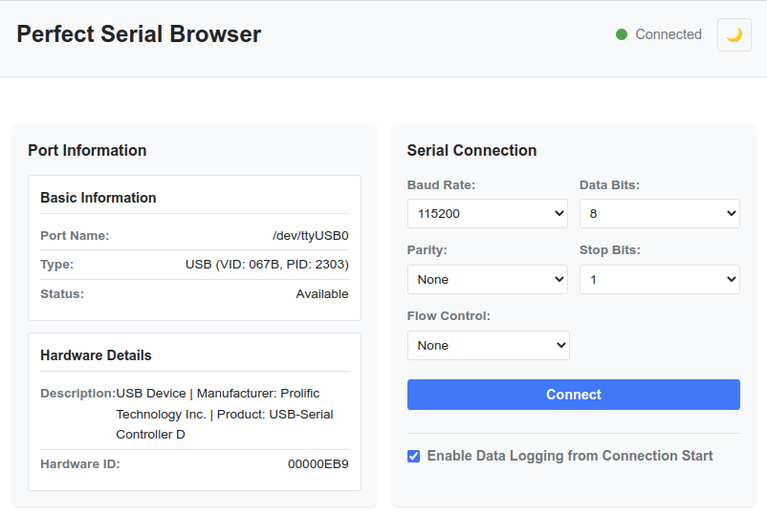Image resolution: width=767 pixels, height=515 pixels.
Task: Click the Available status value
Action: 322,293
